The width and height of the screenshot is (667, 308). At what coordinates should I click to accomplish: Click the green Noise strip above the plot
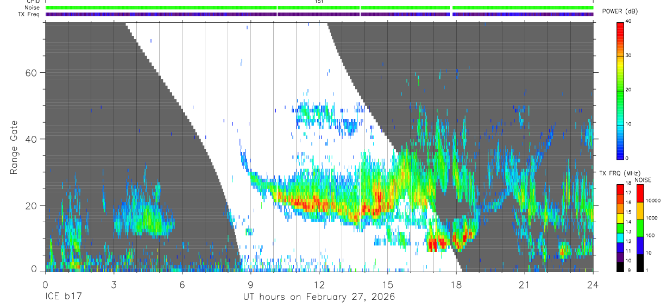(x=319, y=8)
